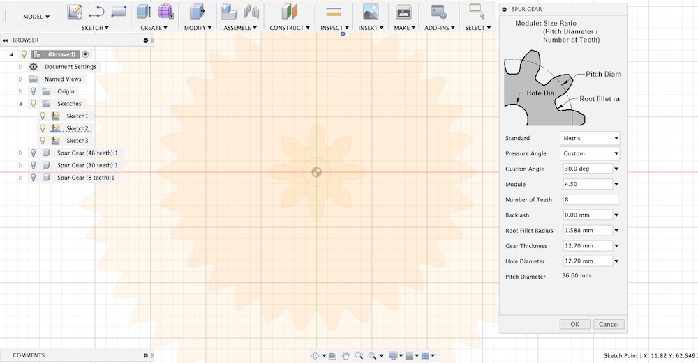Select the Create Sketch tool icon
Screen dimensions: 698x363
tap(75, 12)
